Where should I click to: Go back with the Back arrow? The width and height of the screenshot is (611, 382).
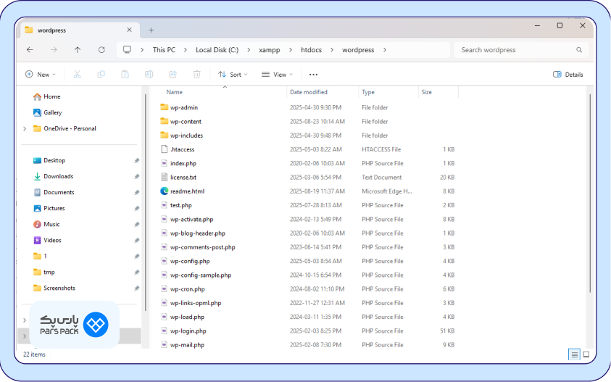click(x=30, y=50)
